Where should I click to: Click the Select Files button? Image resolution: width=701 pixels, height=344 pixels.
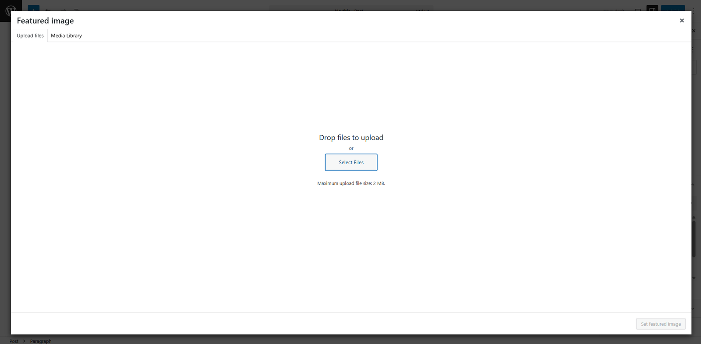(x=351, y=162)
